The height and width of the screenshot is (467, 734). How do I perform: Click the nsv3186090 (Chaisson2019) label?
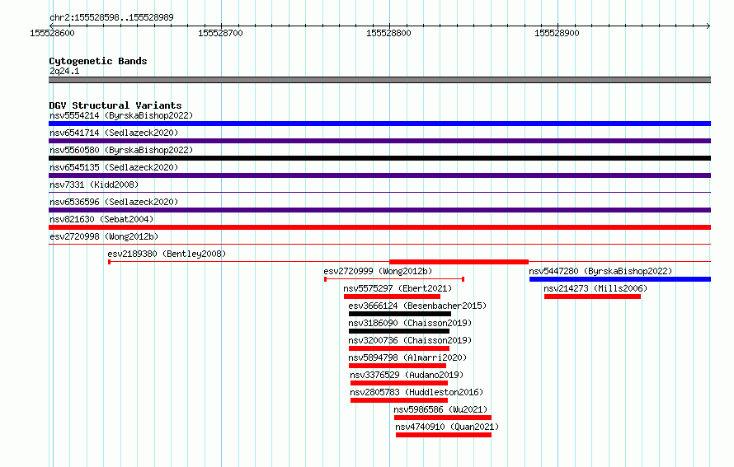[410, 323]
